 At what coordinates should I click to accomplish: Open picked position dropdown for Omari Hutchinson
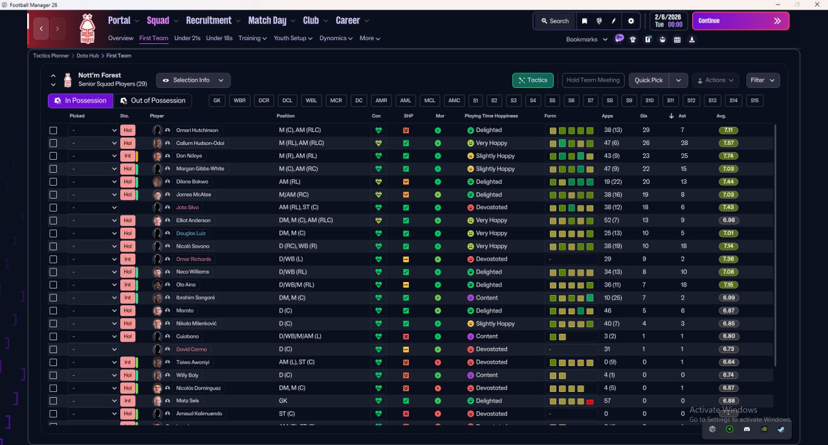(x=94, y=130)
